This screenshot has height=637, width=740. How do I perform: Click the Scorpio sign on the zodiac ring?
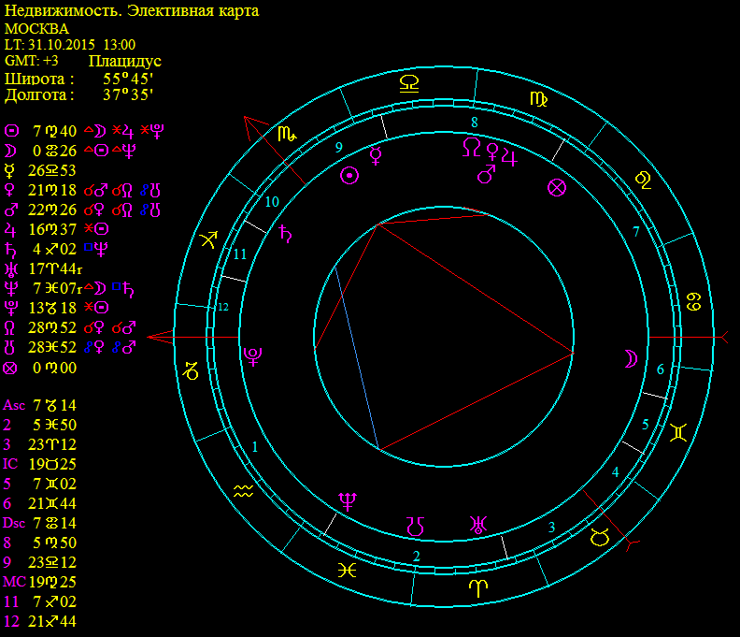288,135
